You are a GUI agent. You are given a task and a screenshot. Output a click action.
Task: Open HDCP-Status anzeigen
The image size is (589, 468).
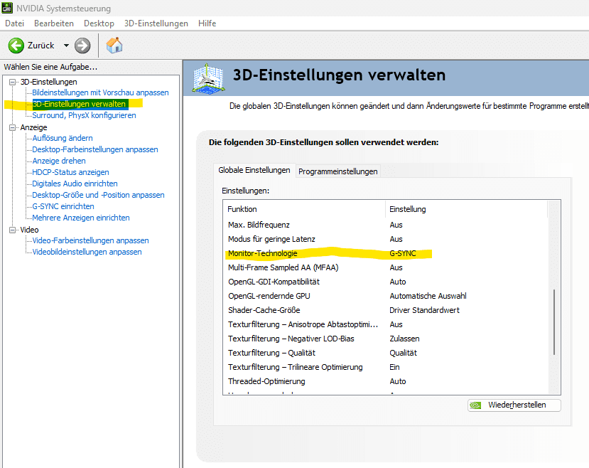point(70,172)
